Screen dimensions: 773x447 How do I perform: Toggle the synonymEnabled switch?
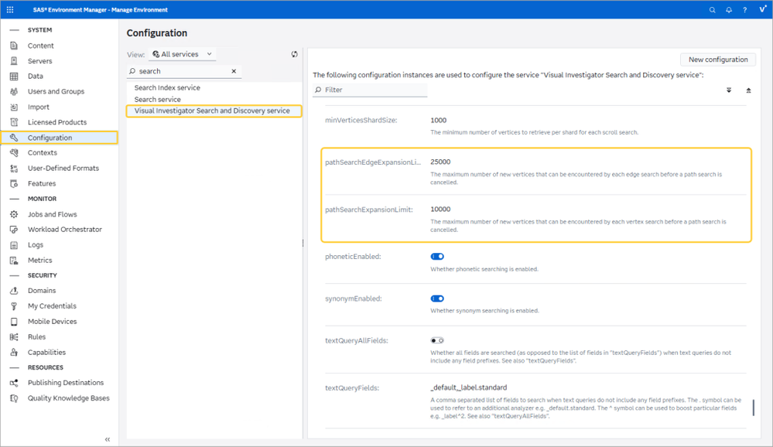point(437,299)
